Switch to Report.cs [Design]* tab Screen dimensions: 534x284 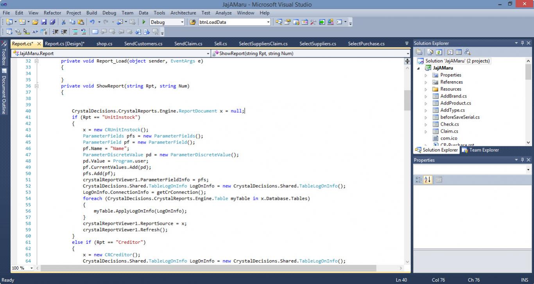pos(65,44)
